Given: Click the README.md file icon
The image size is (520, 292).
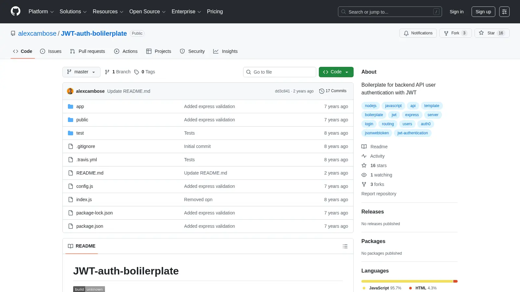Looking at the screenshot, I should coord(71,173).
